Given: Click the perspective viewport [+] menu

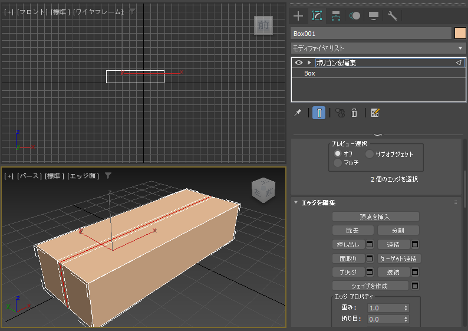Looking at the screenshot, I should tap(9, 176).
